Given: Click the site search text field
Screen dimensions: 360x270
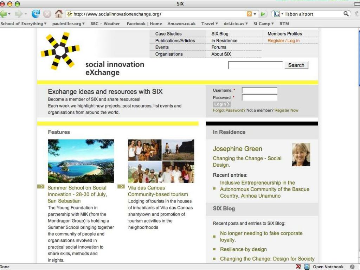Looking at the screenshot, I should pos(256,65).
